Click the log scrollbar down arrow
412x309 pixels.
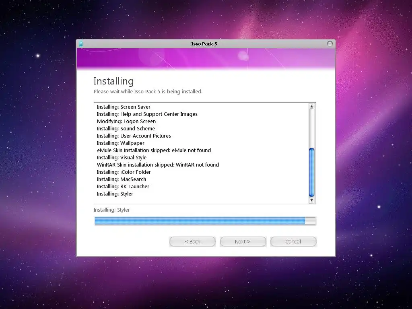click(x=312, y=200)
